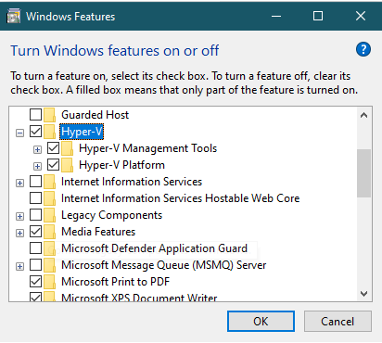The width and height of the screenshot is (382, 343).
Task: Click the Cancel button
Action: [x=337, y=322]
